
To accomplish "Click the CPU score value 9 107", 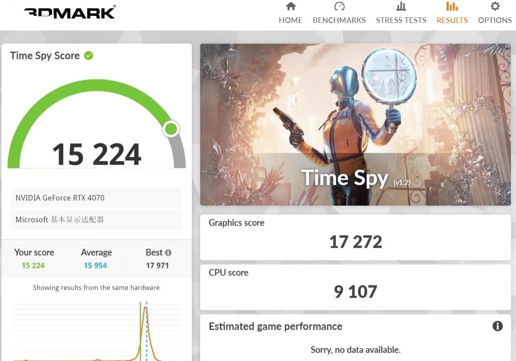I will [x=355, y=292].
